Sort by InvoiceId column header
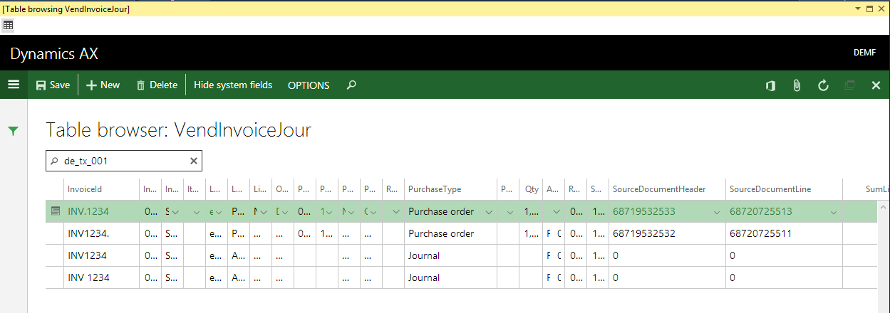Image resolution: width=890 pixels, height=313 pixels. [x=85, y=189]
